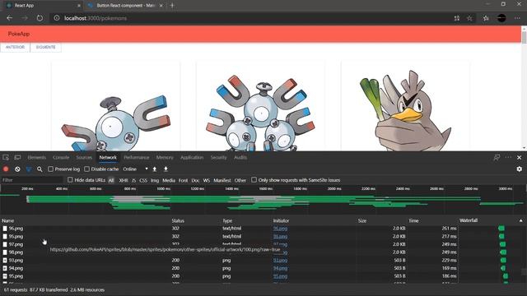Check Only show requests with SameSite issues
527x296 pixels.
[254, 180]
